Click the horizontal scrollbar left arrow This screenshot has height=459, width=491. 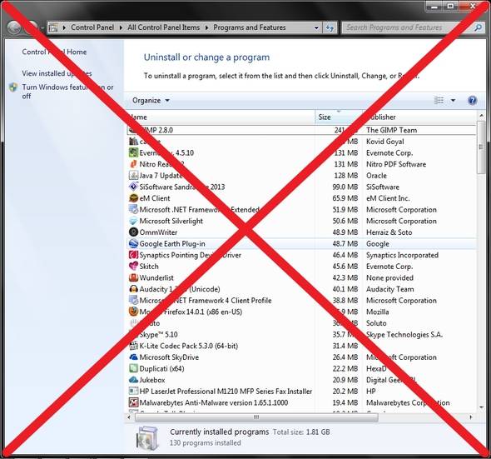[x=129, y=417]
